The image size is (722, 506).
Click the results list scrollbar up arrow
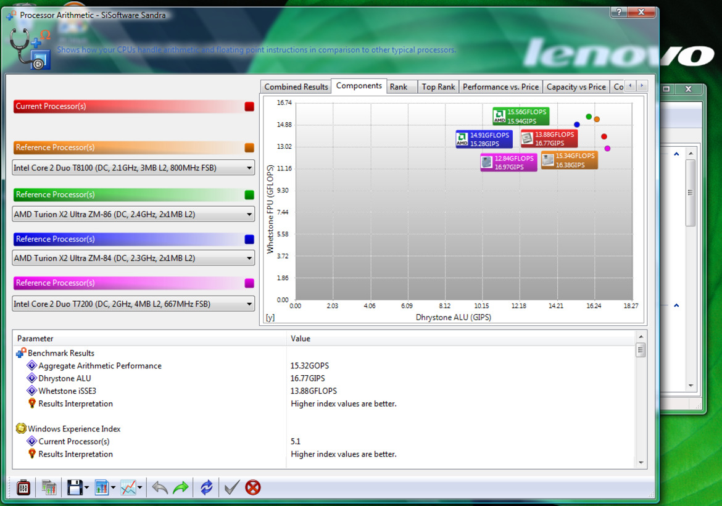click(641, 336)
